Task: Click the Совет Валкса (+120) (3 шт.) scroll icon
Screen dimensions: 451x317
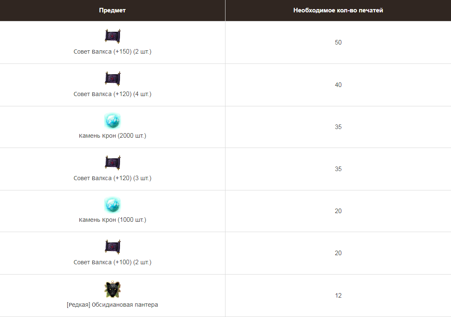Action: point(113,163)
